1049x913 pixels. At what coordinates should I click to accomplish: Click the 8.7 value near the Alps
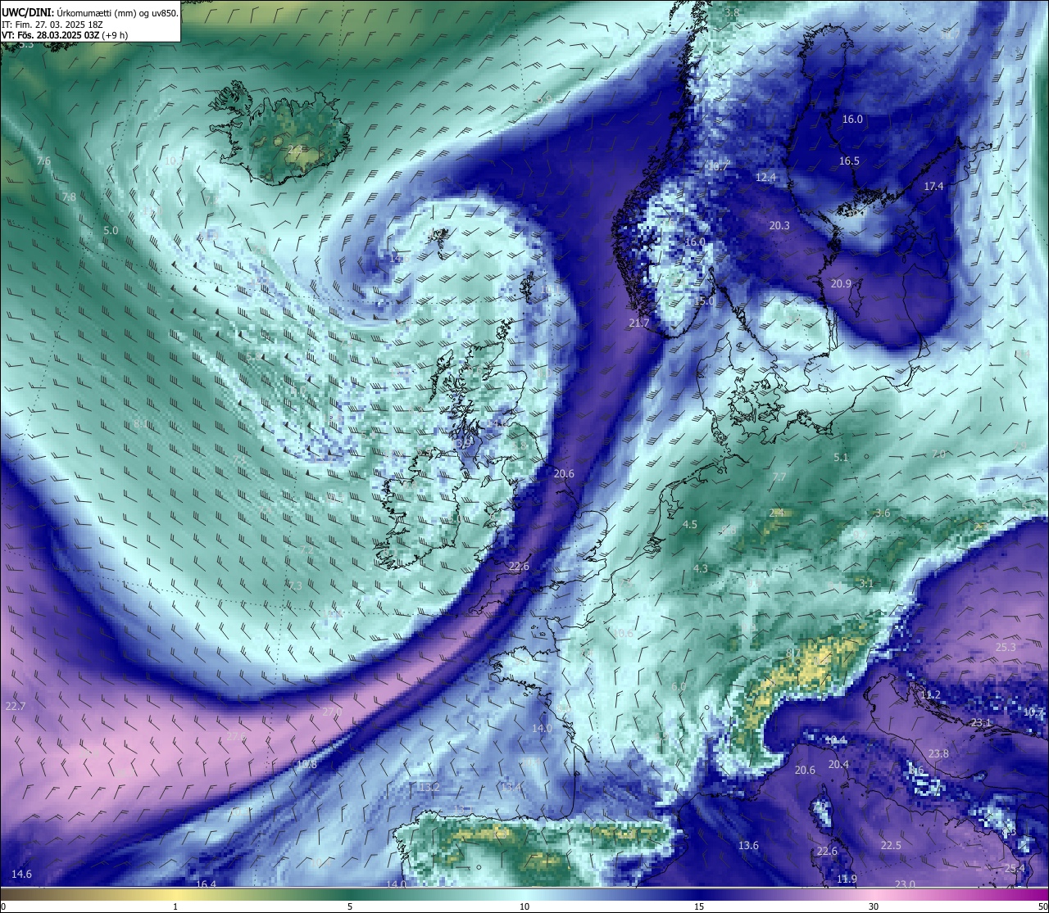coord(792,653)
